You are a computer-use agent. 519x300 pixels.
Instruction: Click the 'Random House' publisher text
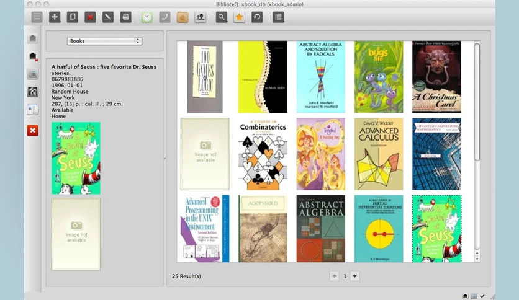tap(70, 92)
